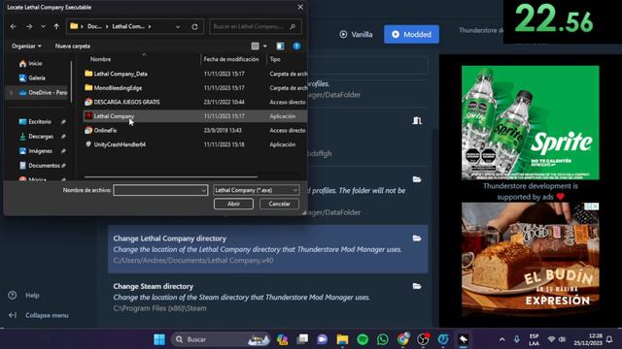Viewport: 622px width, 349px height.
Task: Open Copilot icon on taskbar
Action: (x=283, y=339)
